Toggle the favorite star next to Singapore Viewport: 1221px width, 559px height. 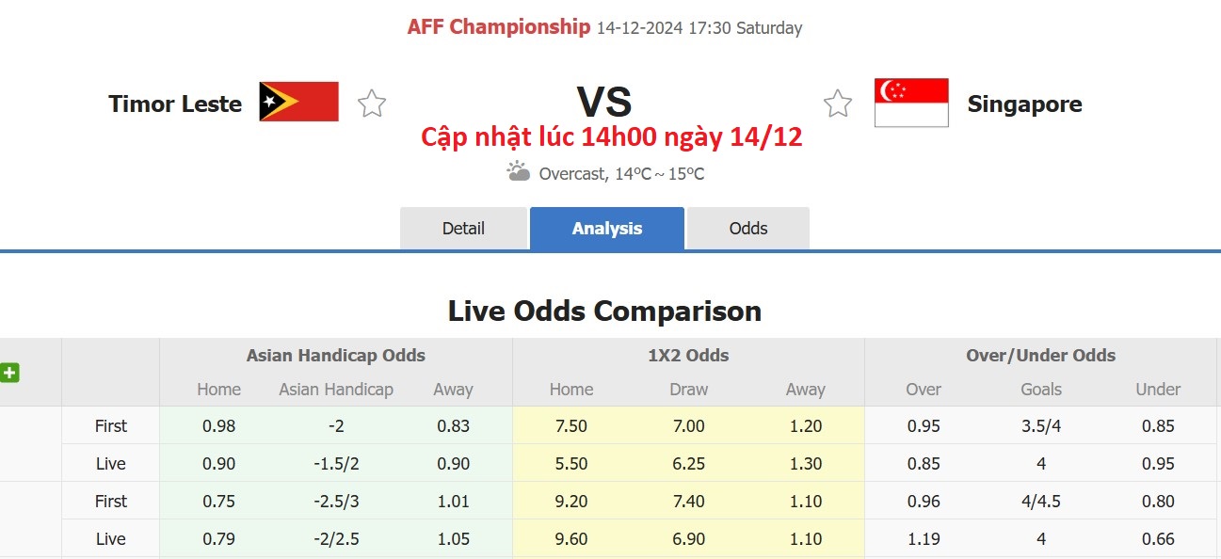tap(837, 104)
